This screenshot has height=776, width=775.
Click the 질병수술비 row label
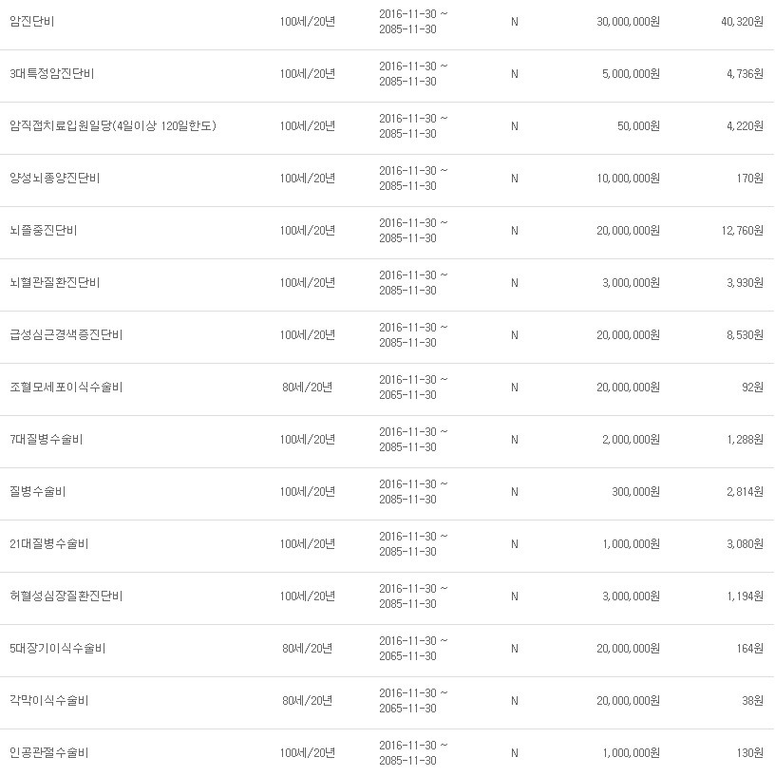[x=38, y=491]
